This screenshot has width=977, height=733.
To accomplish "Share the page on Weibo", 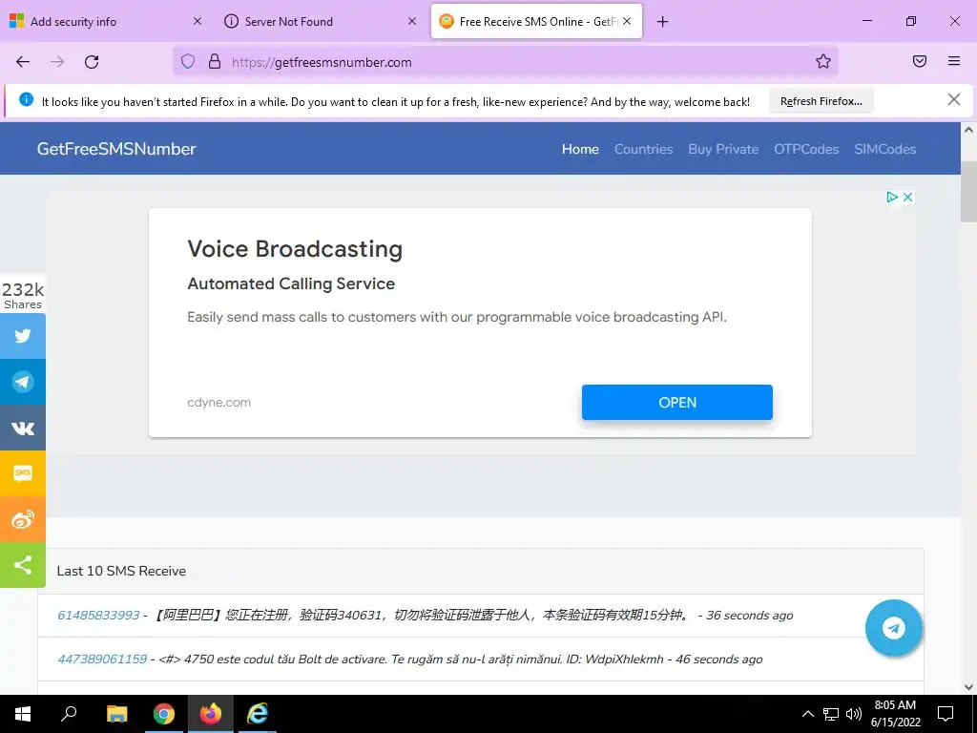I will tap(23, 519).
